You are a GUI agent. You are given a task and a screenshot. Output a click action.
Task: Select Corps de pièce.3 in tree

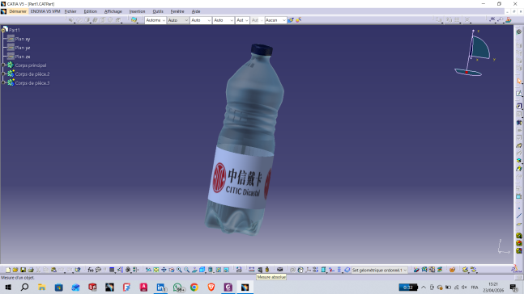[x=32, y=82]
